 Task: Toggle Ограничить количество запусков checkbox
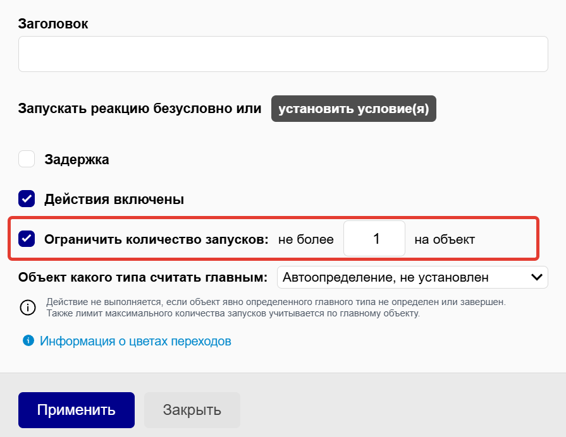pos(27,239)
